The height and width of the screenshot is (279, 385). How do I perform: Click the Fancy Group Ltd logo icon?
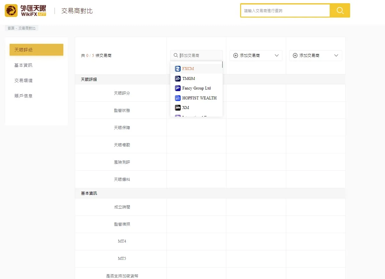(x=178, y=88)
